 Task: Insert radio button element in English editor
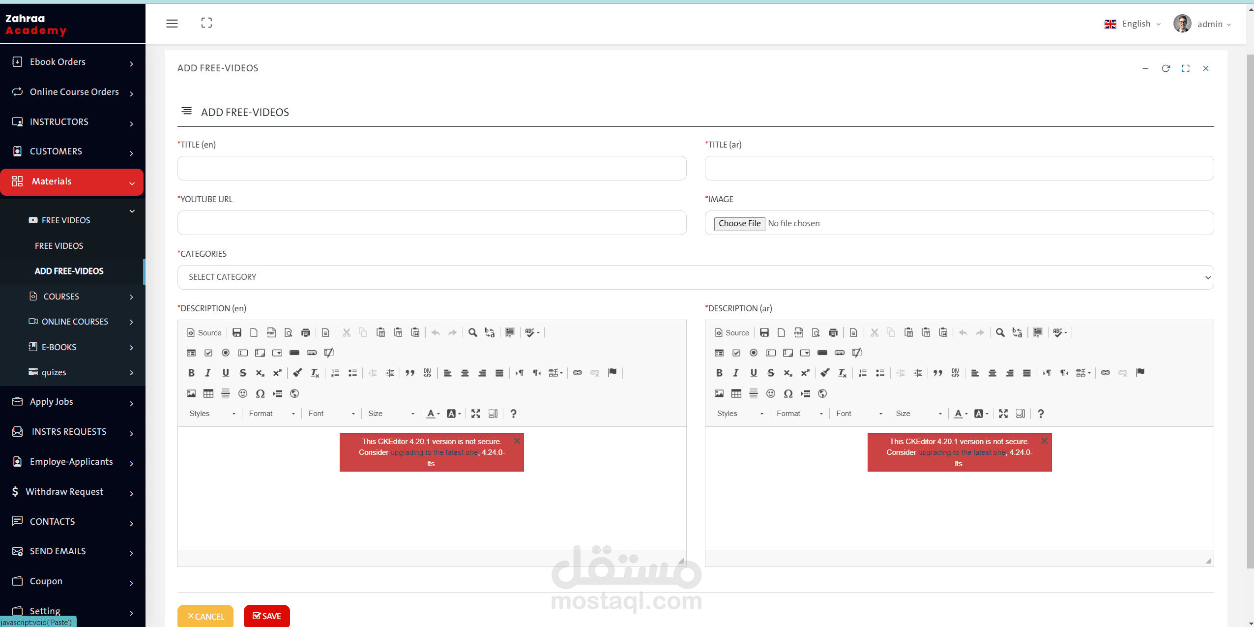(x=226, y=353)
